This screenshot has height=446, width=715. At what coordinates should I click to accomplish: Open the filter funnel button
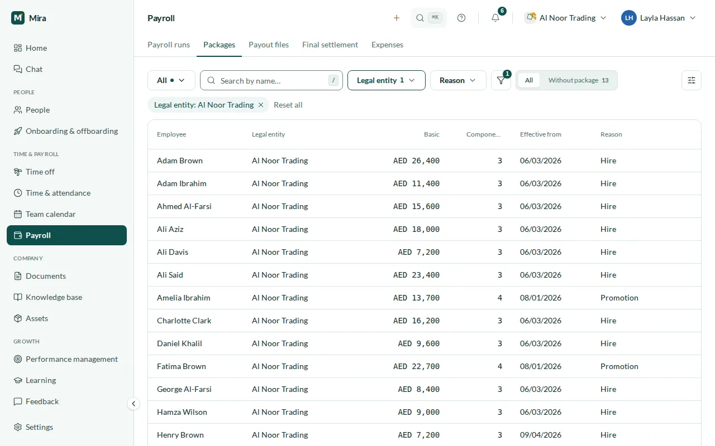click(501, 80)
